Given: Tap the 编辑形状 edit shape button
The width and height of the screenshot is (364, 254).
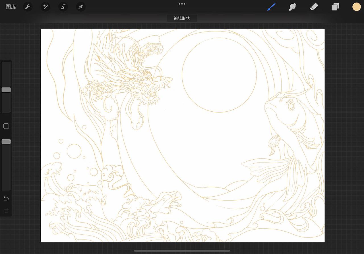Looking at the screenshot, I should [182, 18].
